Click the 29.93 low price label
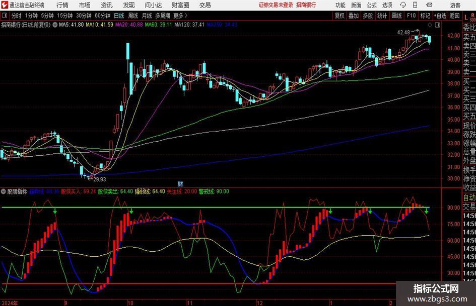 (x=100, y=179)
